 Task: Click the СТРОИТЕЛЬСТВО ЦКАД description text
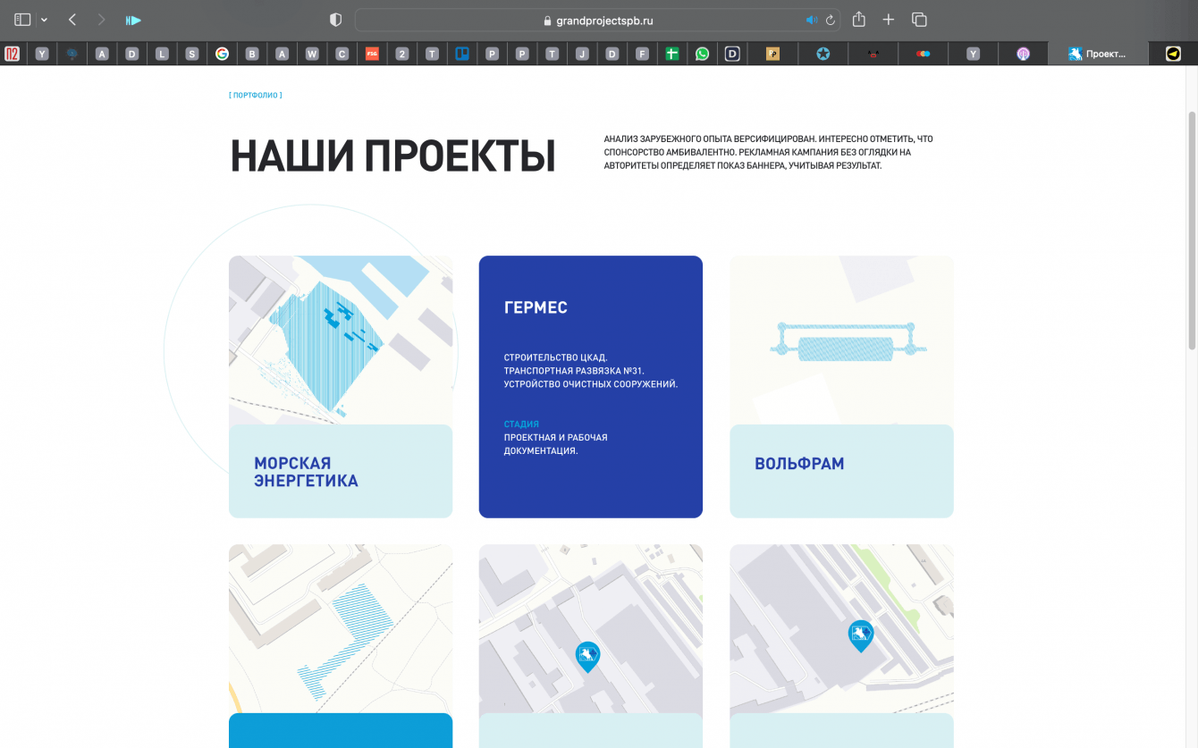tap(591, 371)
